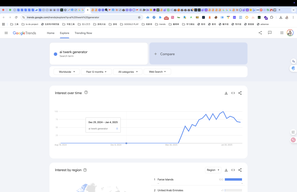Add a comparison term with Compare
Screen dimensions: 297x192
tap(198, 54)
